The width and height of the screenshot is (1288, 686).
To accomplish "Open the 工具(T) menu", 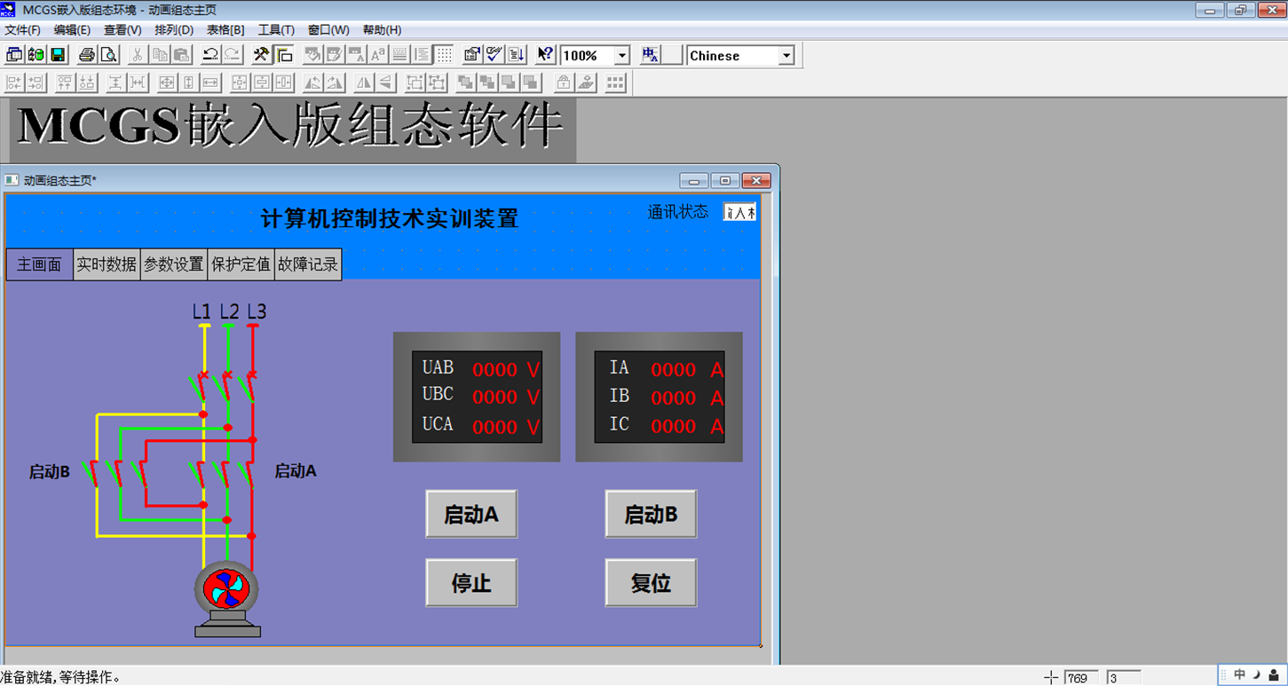I will (276, 30).
